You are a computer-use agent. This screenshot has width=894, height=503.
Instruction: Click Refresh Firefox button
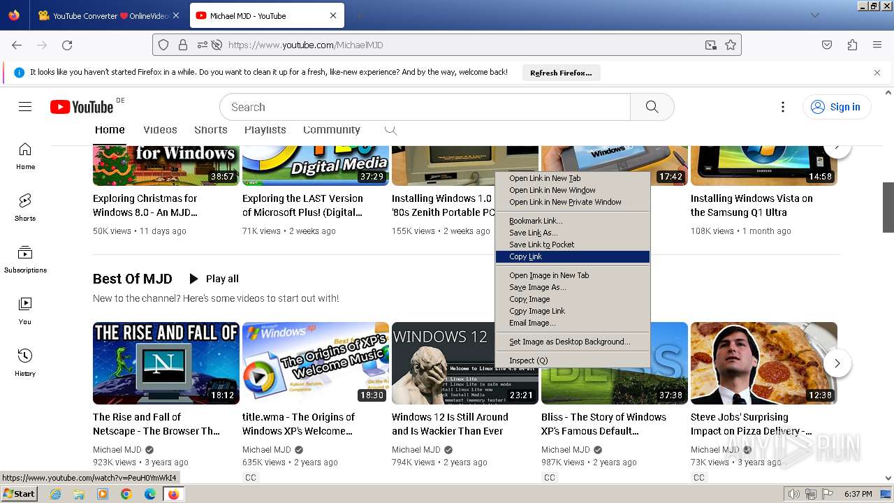(561, 73)
